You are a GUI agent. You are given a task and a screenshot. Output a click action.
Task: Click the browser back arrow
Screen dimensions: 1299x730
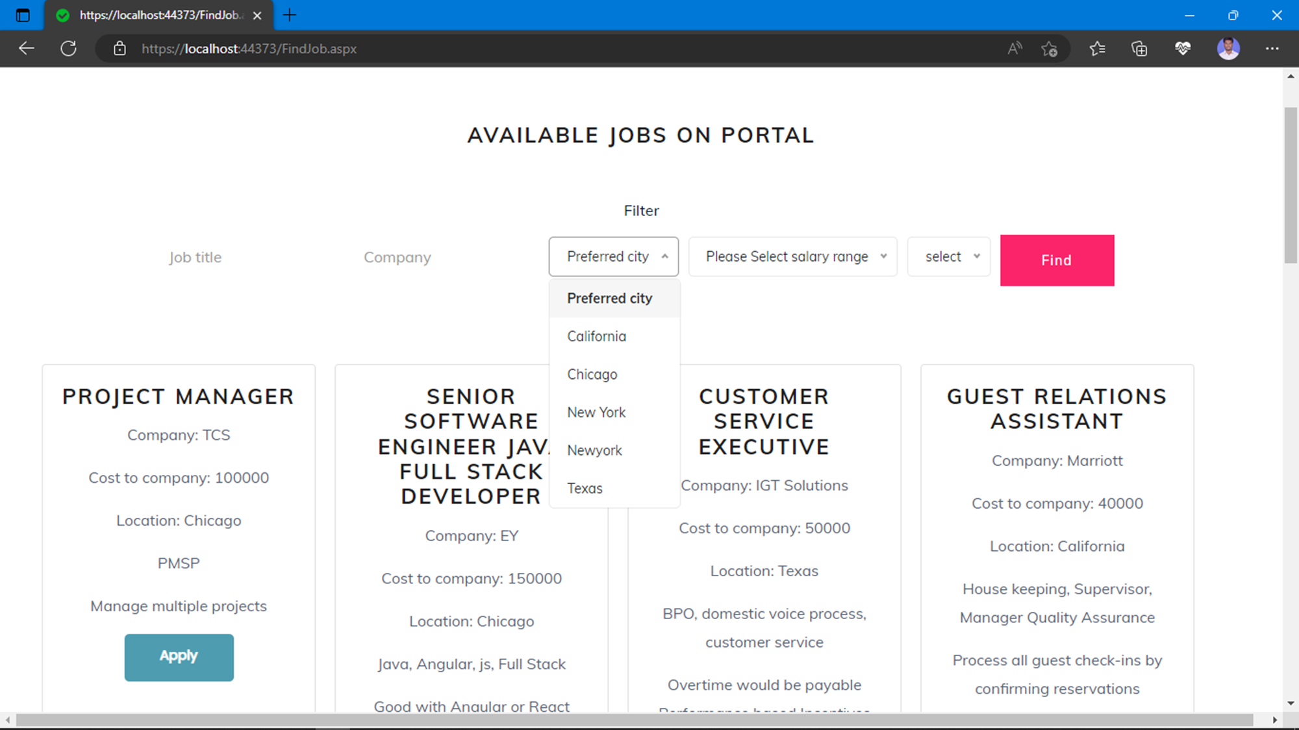click(26, 49)
